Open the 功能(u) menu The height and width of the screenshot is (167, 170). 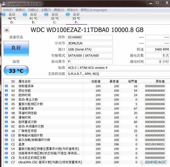pos(33,10)
